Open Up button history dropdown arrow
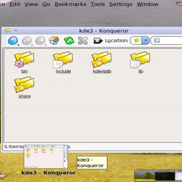The image size is (182, 182). 18,45
